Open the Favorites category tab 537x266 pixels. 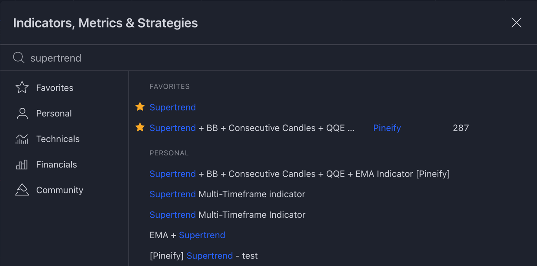pos(55,88)
